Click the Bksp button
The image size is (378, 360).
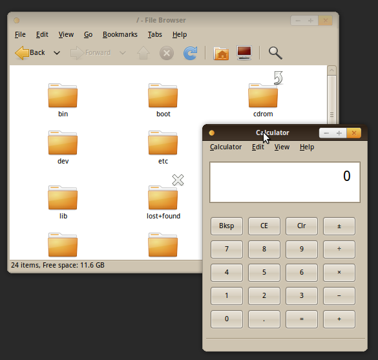227,226
